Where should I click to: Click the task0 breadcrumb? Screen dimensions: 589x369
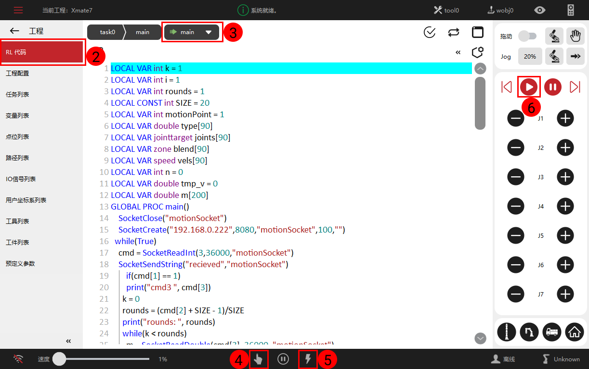pyautogui.click(x=107, y=32)
